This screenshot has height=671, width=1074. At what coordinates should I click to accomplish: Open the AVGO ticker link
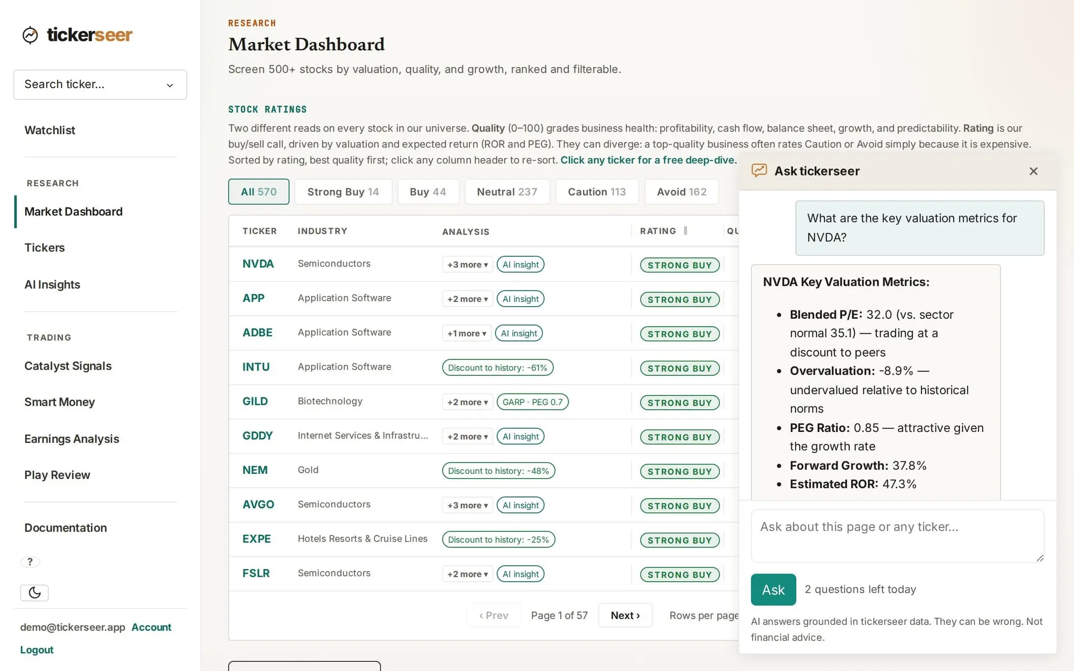(x=258, y=505)
